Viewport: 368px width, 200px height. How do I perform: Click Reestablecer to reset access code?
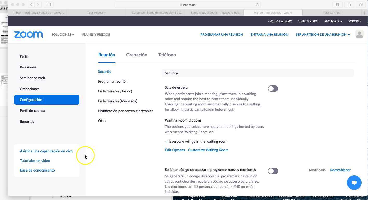(340, 170)
